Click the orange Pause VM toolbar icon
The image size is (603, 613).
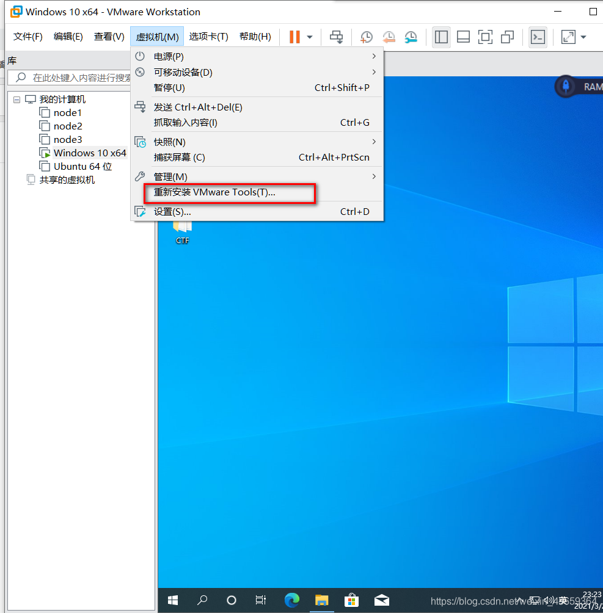pyautogui.click(x=294, y=37)
